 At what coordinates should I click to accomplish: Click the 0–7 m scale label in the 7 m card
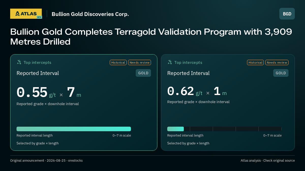[122, 136]
